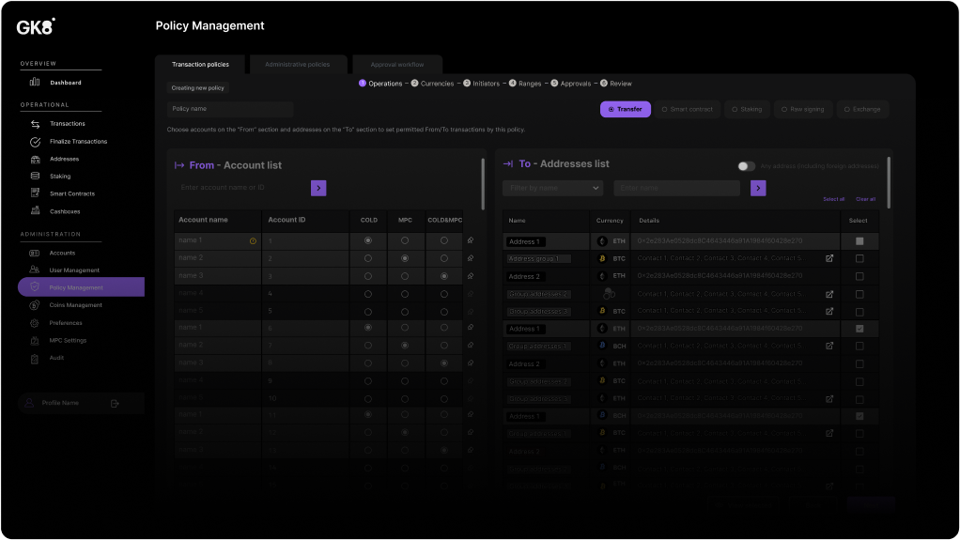Click the warning icon next to name 1
This screenshot has height=540, width=960.
pyautogui.click(x=253, y=241)
